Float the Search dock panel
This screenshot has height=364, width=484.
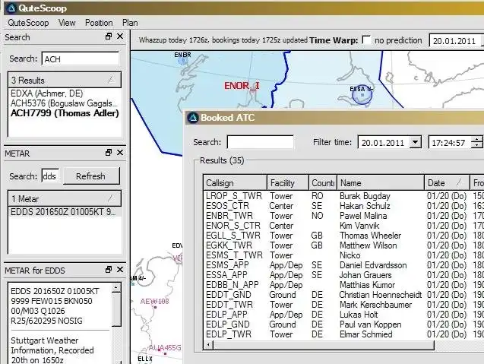[109, 36]
